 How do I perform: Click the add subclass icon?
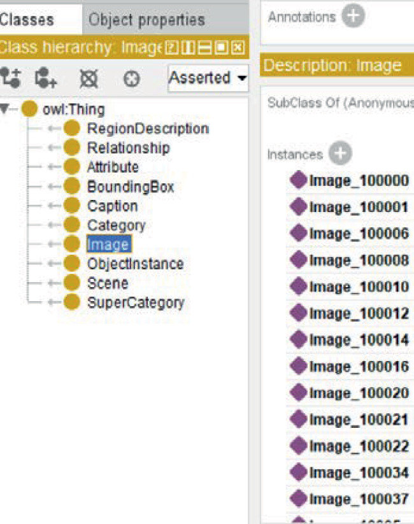coord(10,78)
